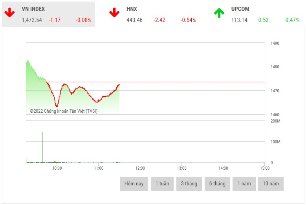Click the VN INDEX value 1,472.54
Screen dimensions: 306x205
pyautogui.click(x=32, y=20)
